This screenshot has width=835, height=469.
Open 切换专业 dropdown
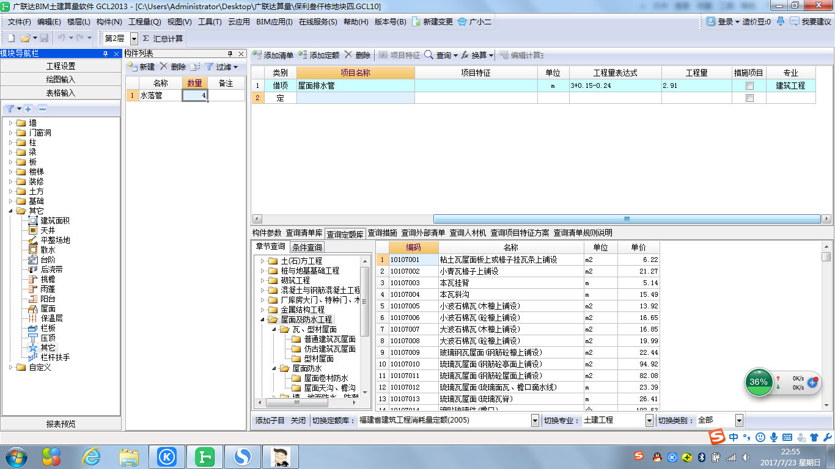point(649,420)
